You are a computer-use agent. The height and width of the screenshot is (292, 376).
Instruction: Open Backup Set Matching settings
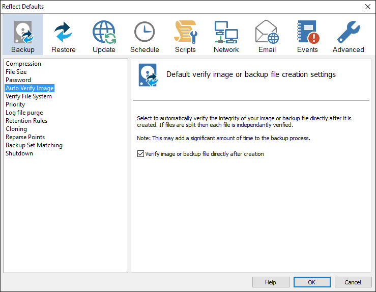coord(34,145)
